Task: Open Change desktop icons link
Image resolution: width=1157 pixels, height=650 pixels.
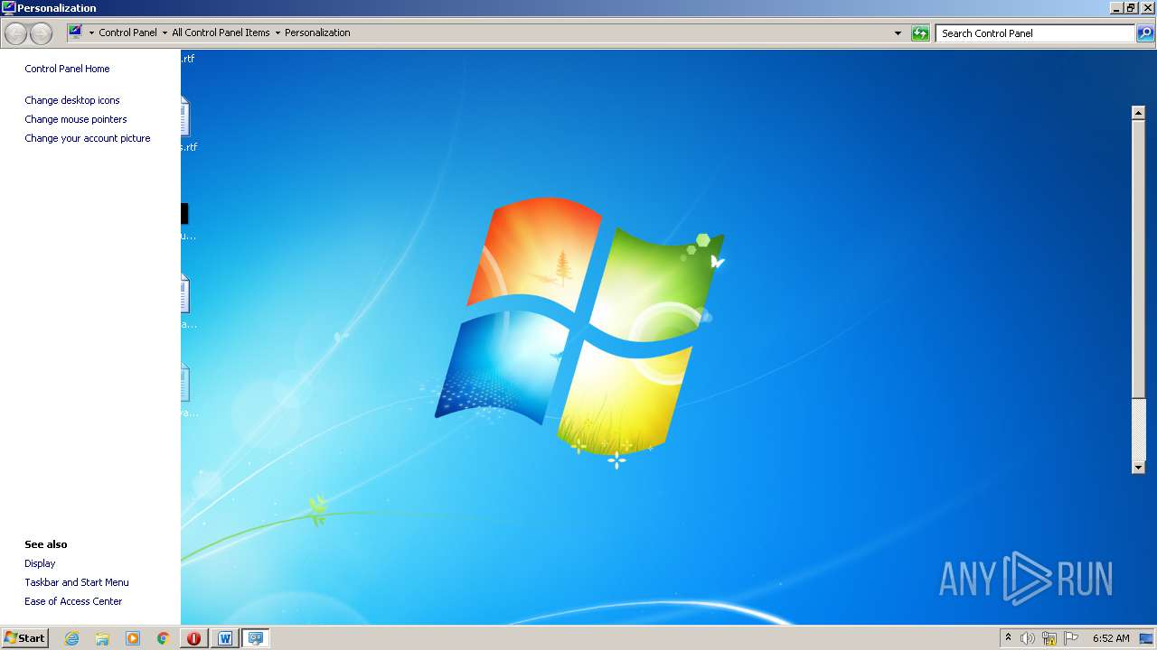Action: point(72,100)
